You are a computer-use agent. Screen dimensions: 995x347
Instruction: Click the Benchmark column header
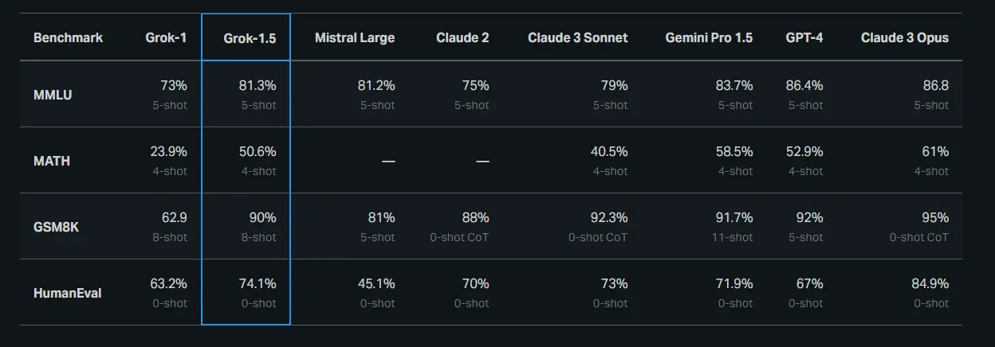[68, 37]
